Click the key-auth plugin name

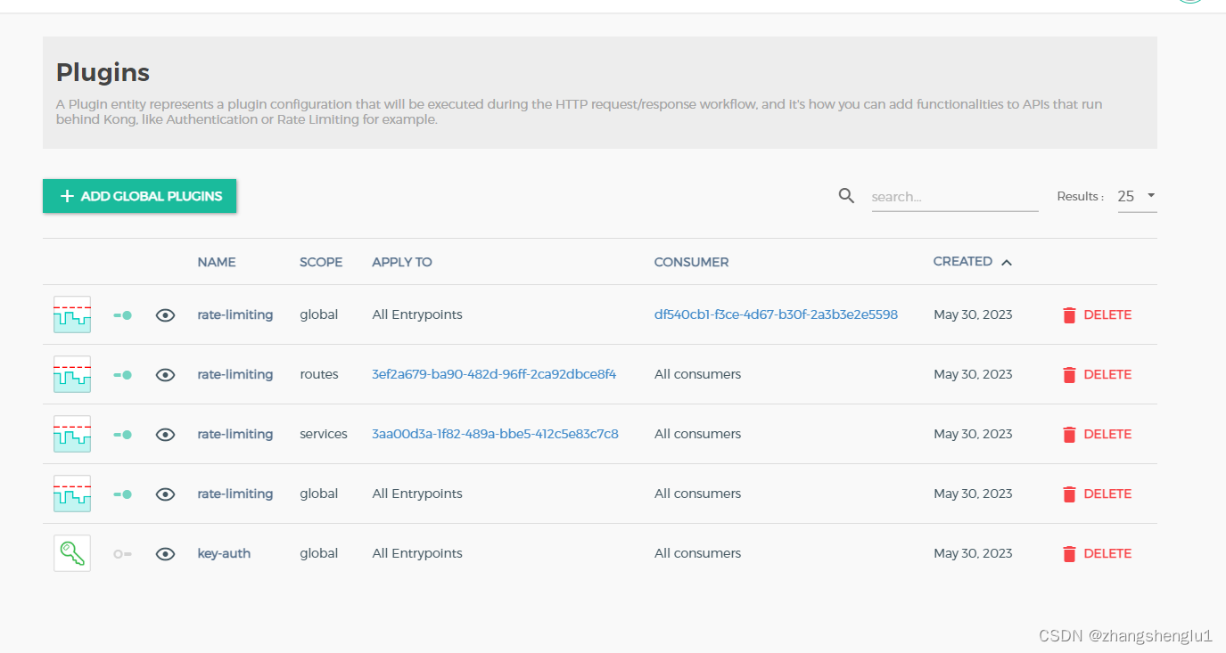pyautogui.click(x=224, y=553)
